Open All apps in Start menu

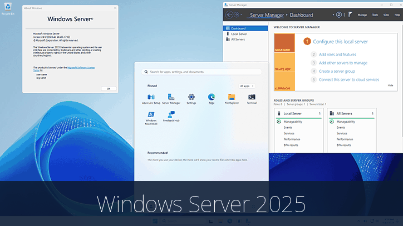(x=247, y=86)
